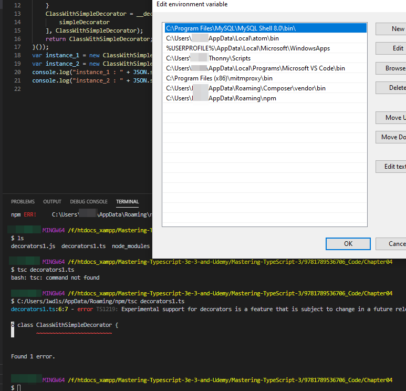Click the Delete button in the dialog
Screen dimensions: 406x391
(x=391, y=88)
